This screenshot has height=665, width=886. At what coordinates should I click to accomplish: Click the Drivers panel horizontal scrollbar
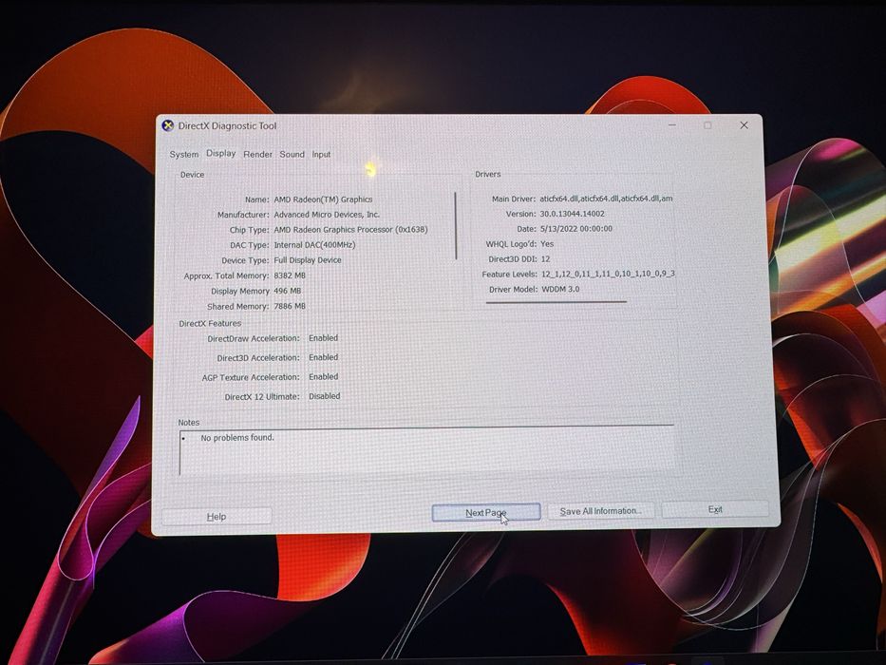coord(556,302)
